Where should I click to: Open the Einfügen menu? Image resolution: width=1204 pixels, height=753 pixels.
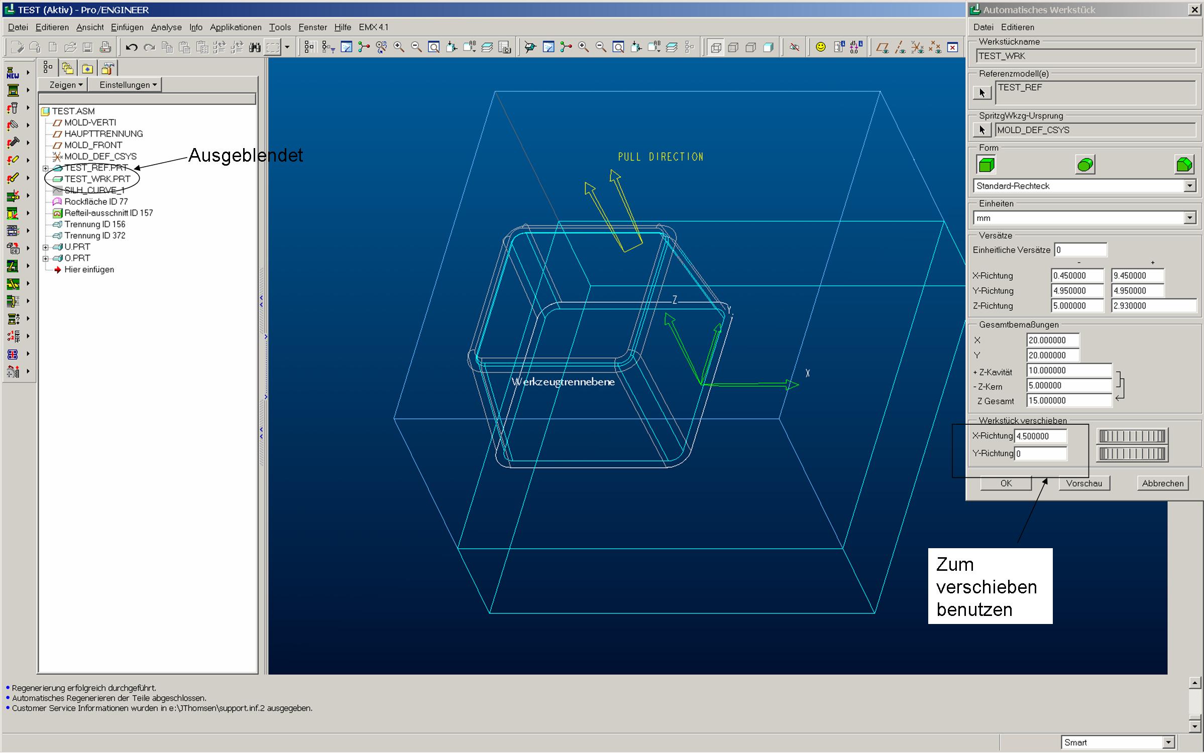point(127,27)
